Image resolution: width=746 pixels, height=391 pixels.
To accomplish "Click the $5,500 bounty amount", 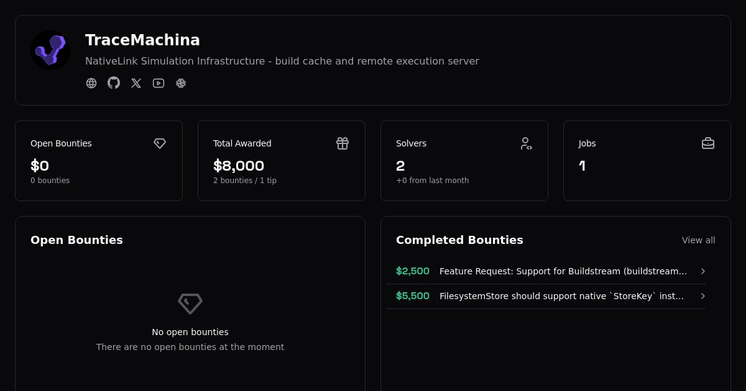I will (x=413, y=296).
